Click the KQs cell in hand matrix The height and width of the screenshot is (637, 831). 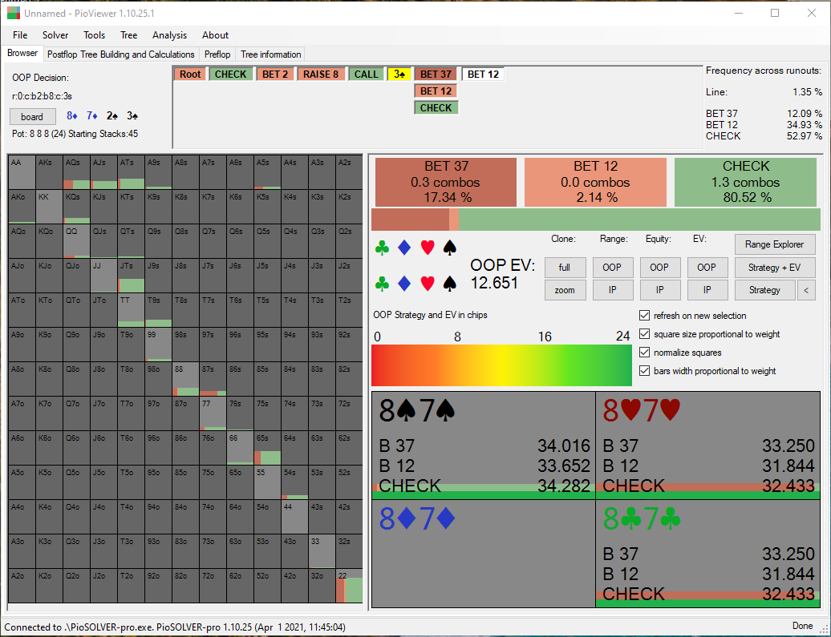click(76, 207)
